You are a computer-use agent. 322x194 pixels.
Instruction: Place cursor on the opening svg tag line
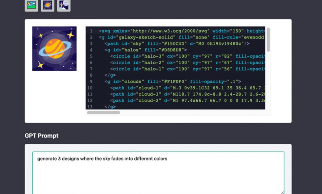[178, 31]
